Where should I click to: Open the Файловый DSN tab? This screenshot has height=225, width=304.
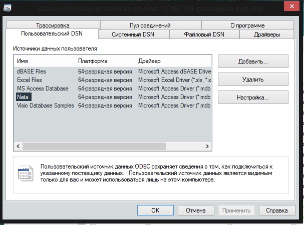204,34
